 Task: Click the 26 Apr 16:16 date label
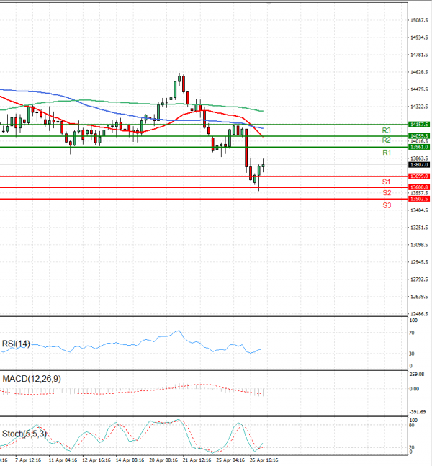pyautogui.click(x=264, y=460)
